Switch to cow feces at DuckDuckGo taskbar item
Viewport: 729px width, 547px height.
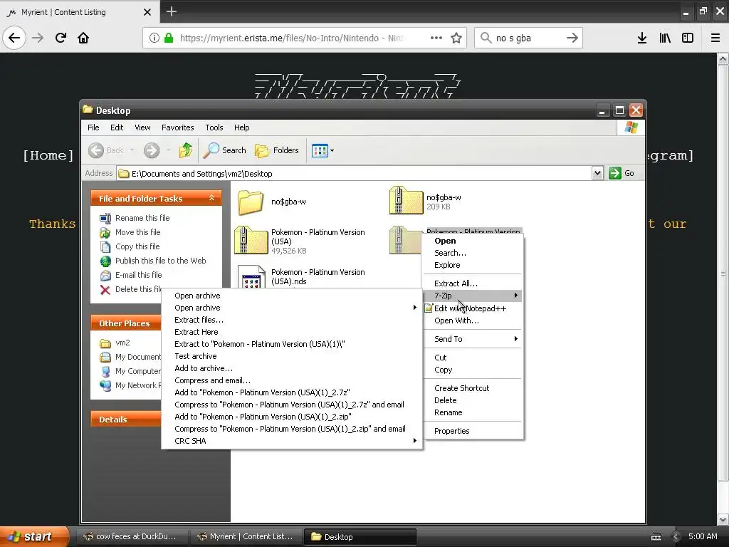pyautogui.click(x=132, y=537)
